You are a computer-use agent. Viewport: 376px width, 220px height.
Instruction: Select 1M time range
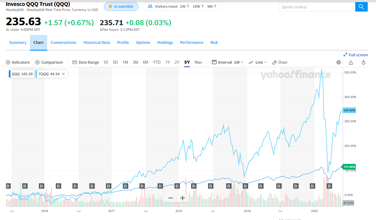coord(125,62)
